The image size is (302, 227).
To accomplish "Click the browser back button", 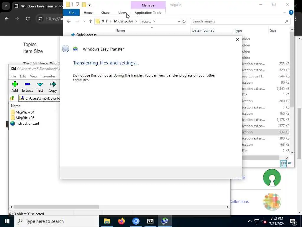I will tap(6, 19).
